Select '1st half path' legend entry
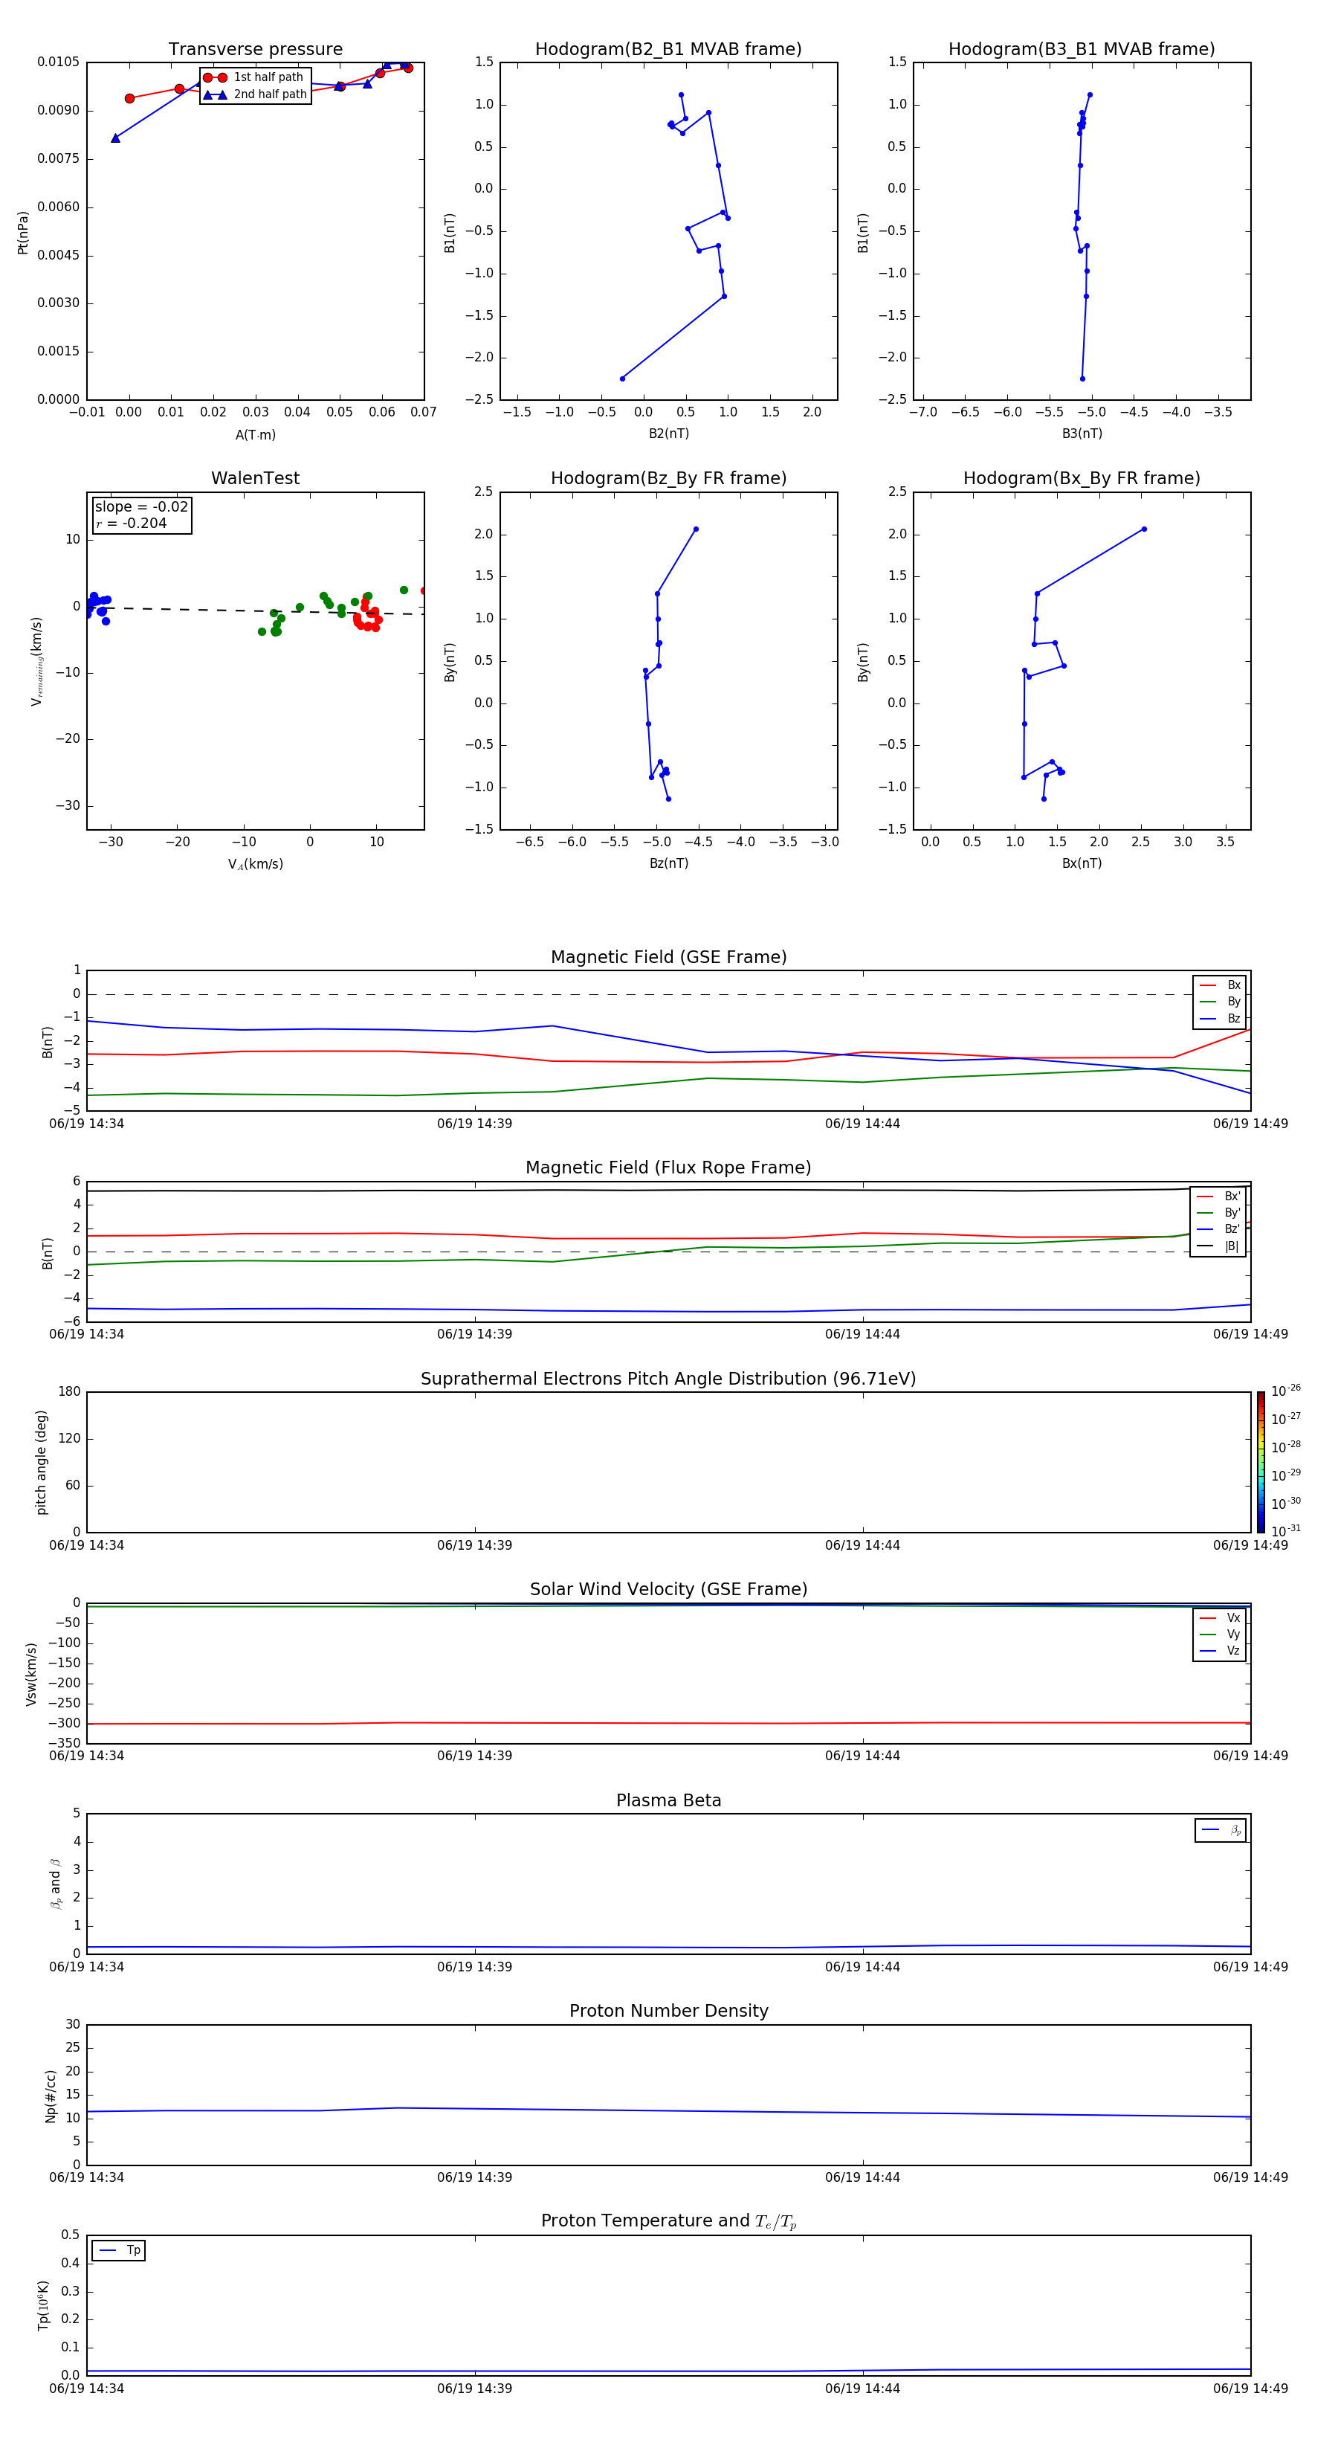 [253, 77]
